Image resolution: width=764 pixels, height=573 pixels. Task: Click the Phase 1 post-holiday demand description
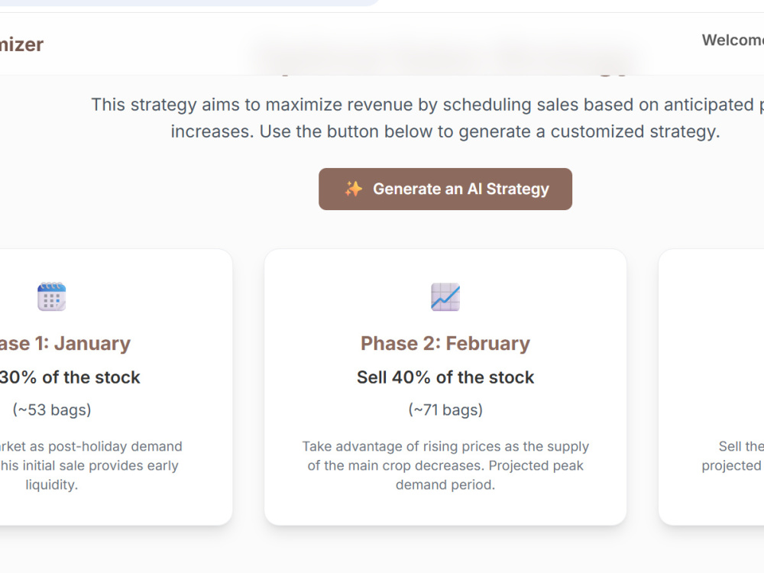click(91, 465)
